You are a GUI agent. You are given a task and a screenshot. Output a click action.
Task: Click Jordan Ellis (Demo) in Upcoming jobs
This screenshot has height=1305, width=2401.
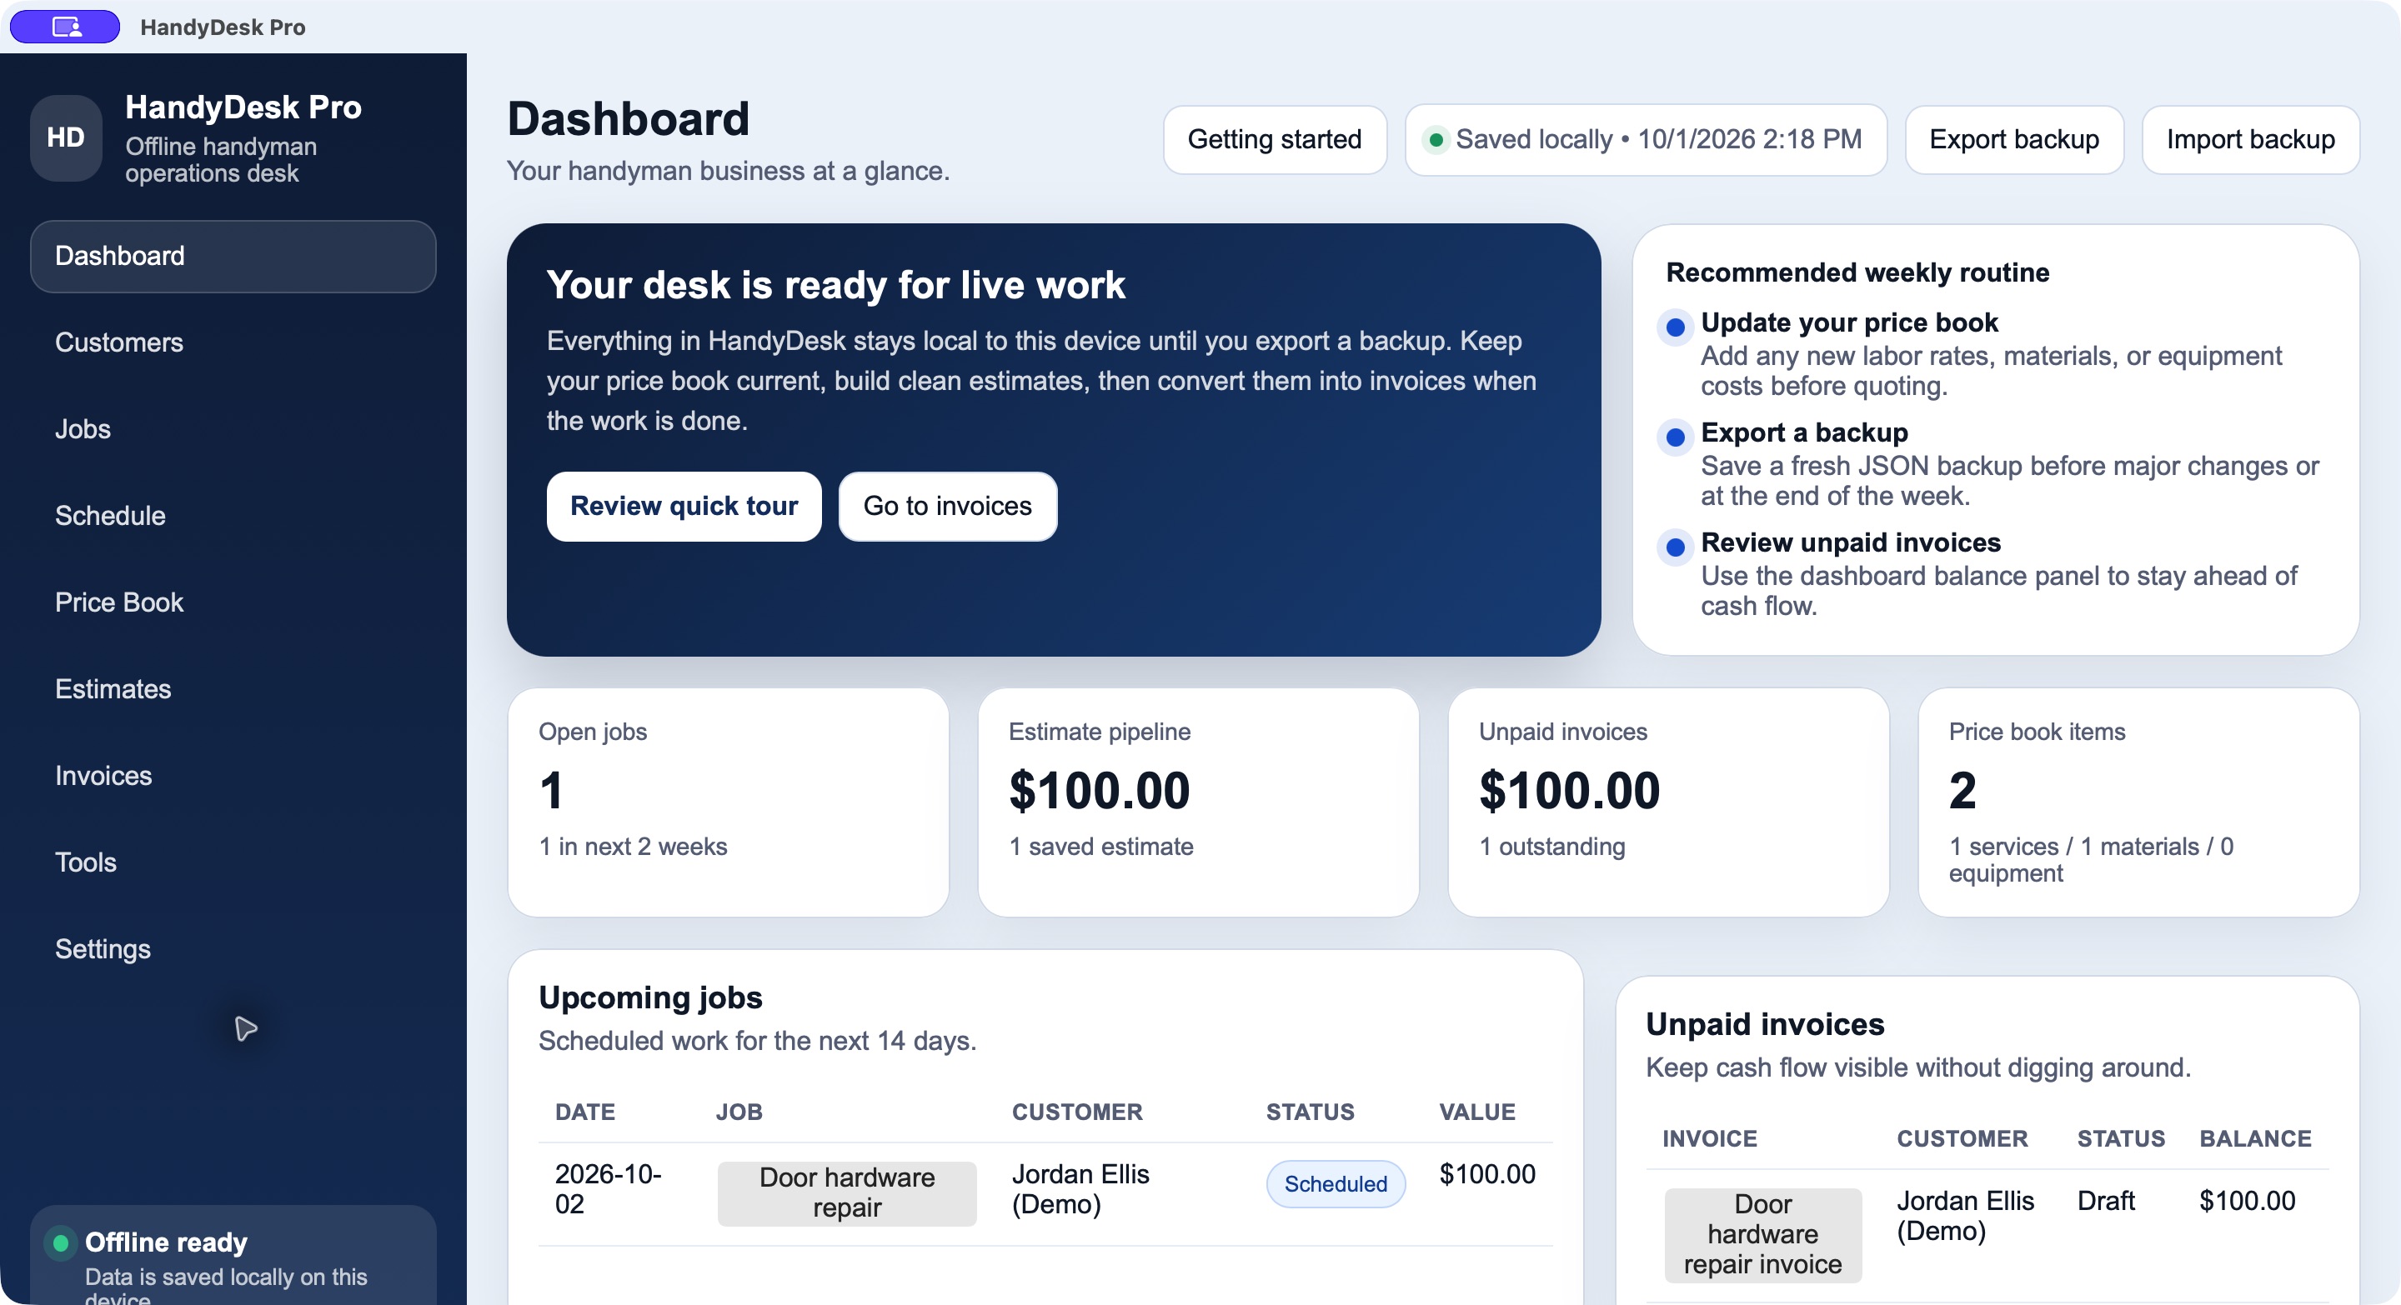[1080, 1188]
